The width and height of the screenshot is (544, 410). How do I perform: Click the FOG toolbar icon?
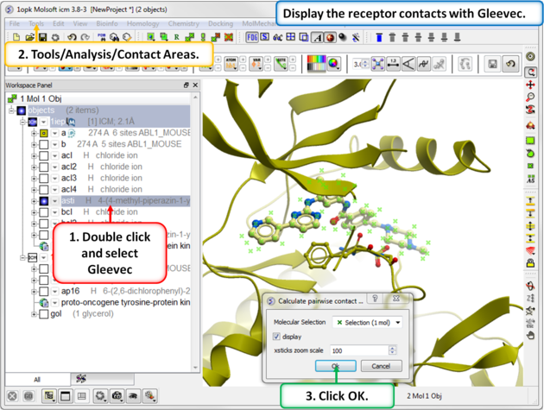coord(252,38)
